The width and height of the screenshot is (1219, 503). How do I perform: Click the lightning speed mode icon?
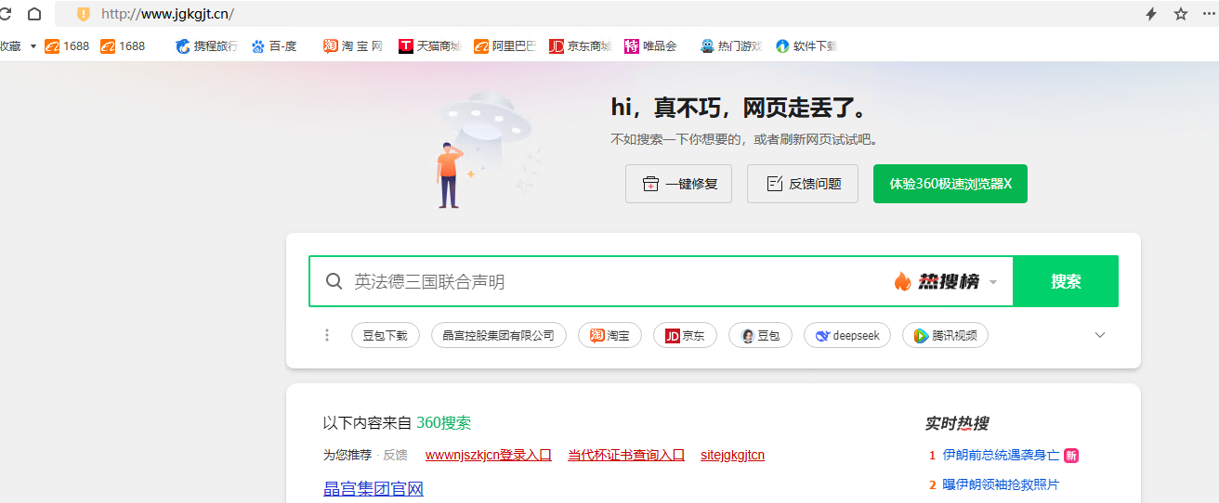tap(1151, 14)
